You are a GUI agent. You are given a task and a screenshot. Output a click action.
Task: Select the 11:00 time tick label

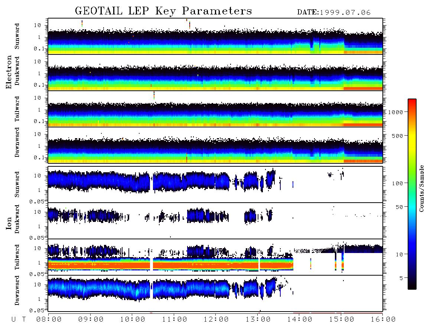175,320
